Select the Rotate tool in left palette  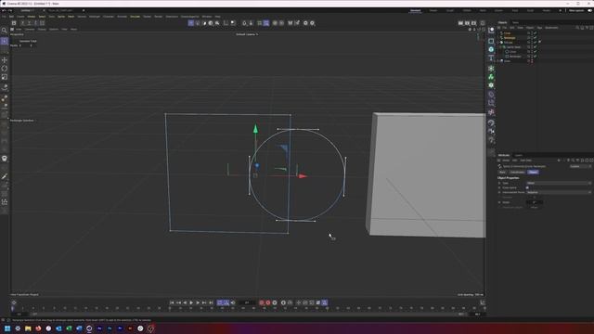[5, 69]
